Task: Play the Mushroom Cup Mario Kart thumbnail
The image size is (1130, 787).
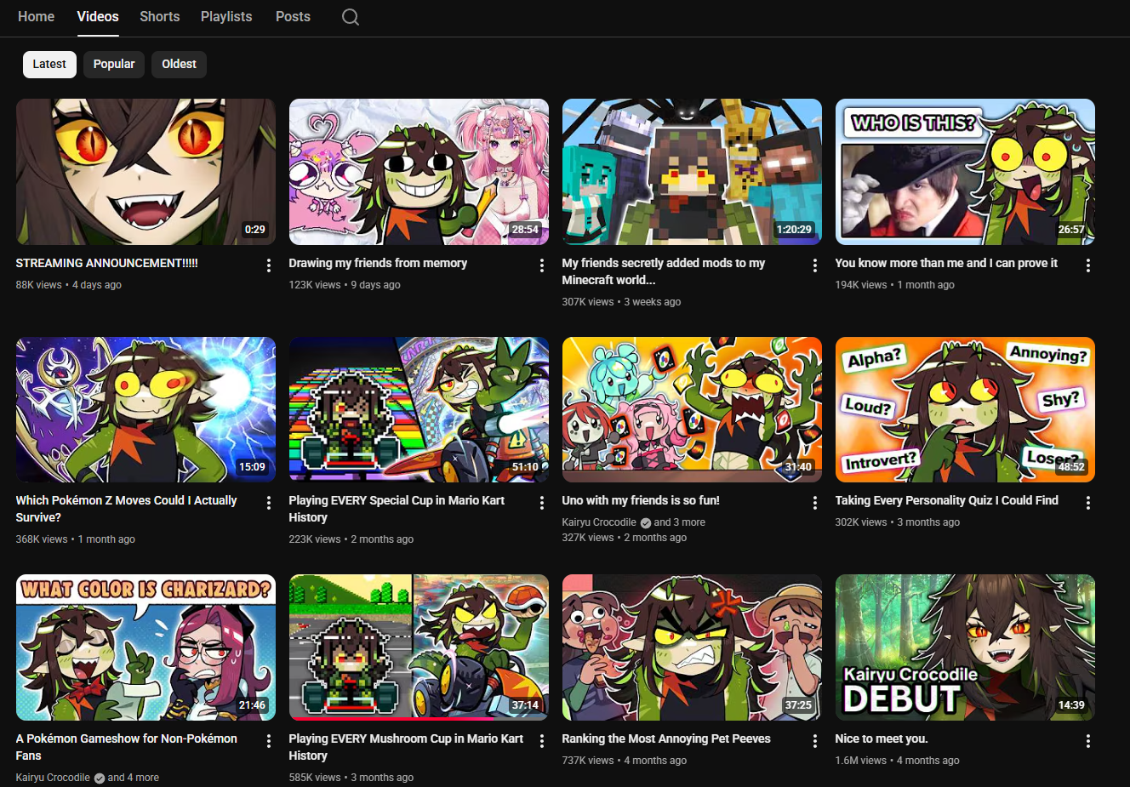Action: pyautogui.click(x=419, y=647)
